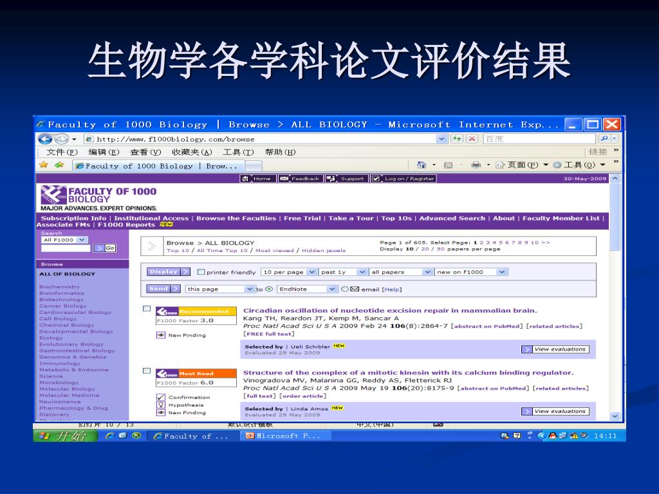Select the email radio button

(345, 289)
